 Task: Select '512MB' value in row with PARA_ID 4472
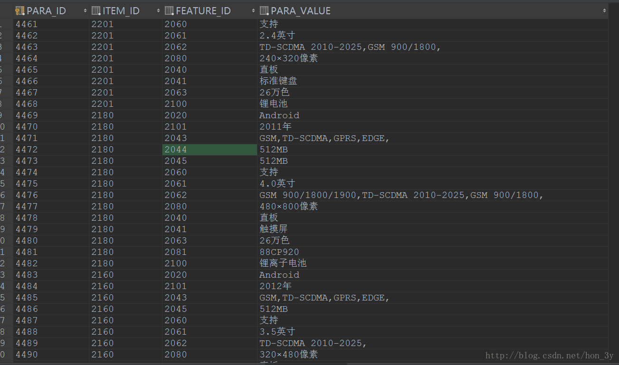pos(433,150)
